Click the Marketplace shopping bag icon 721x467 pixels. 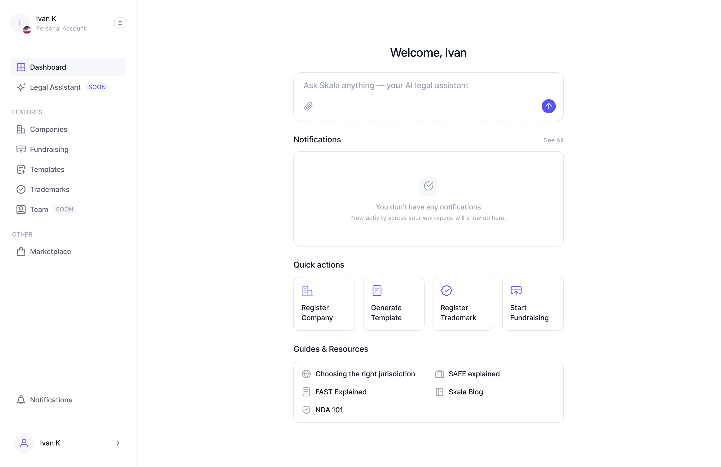(21, 252)
